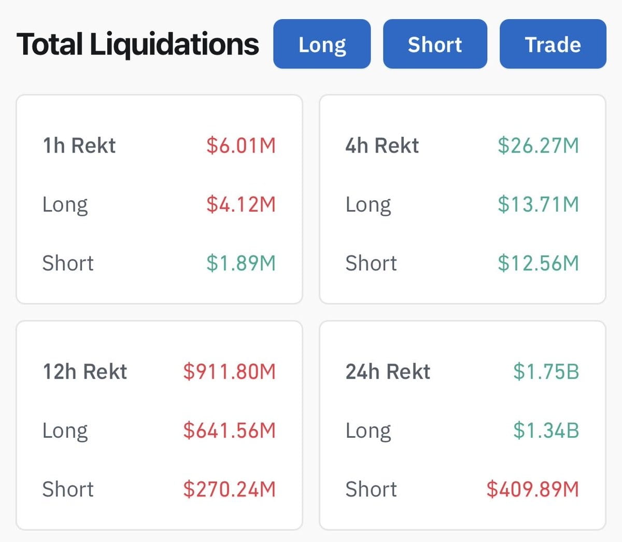The width and height of the screenshot is (622, 542).
Task: Open the Trade button
Action: 553,44
